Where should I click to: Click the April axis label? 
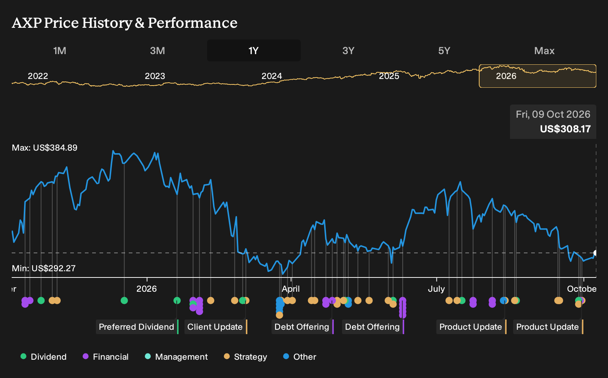291,289
